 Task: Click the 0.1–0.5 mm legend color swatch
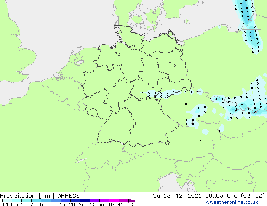(x=7, y=201)
